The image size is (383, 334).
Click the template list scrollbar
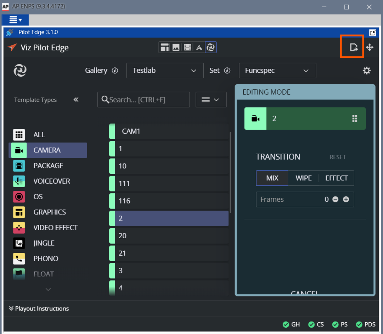pyautogui.click(x=230, y=172)
